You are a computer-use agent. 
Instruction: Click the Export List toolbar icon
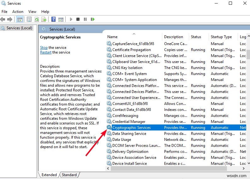(44, 20)
